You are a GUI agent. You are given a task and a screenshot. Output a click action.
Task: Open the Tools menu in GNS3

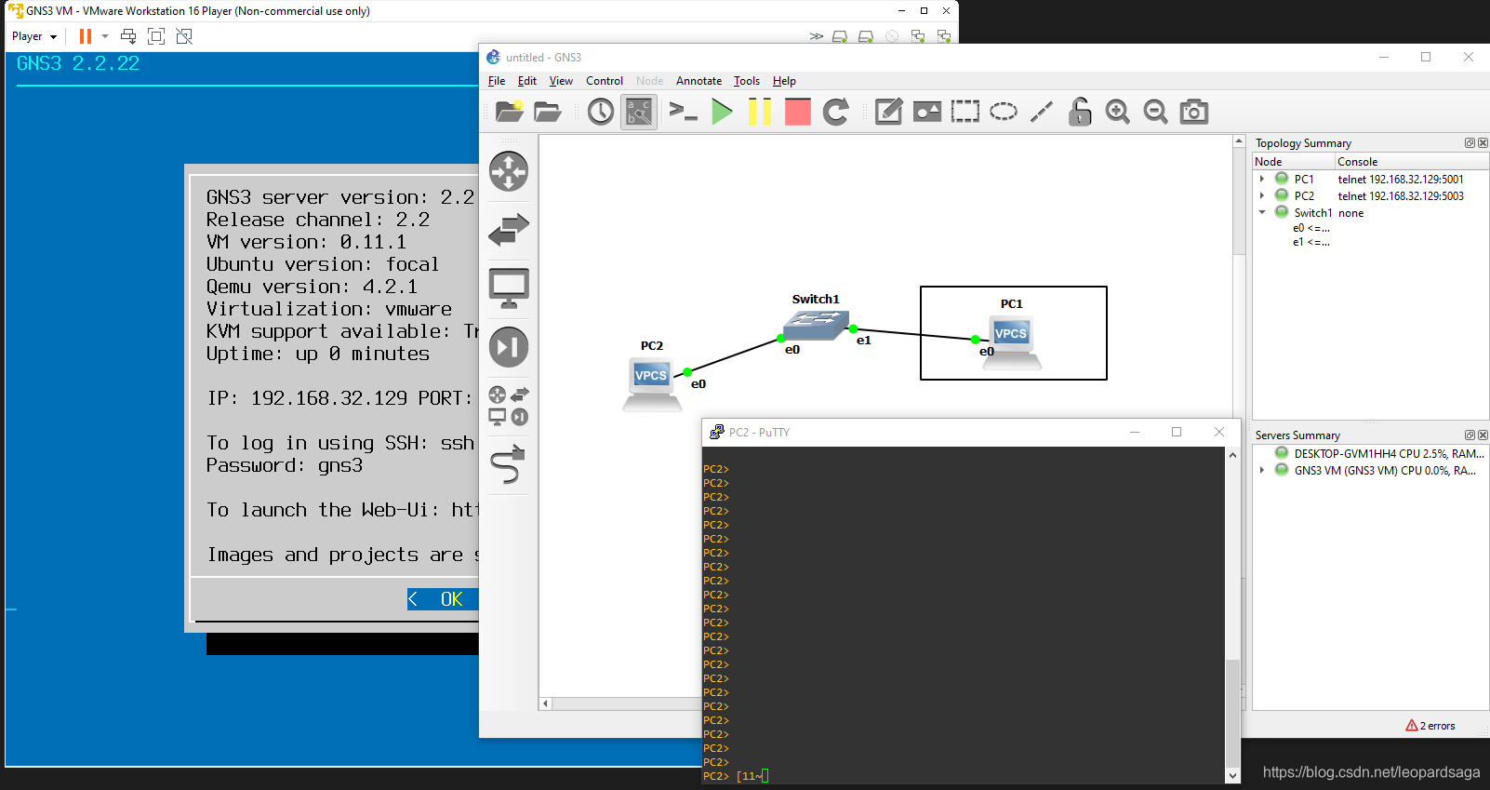[x=747, y=81]
